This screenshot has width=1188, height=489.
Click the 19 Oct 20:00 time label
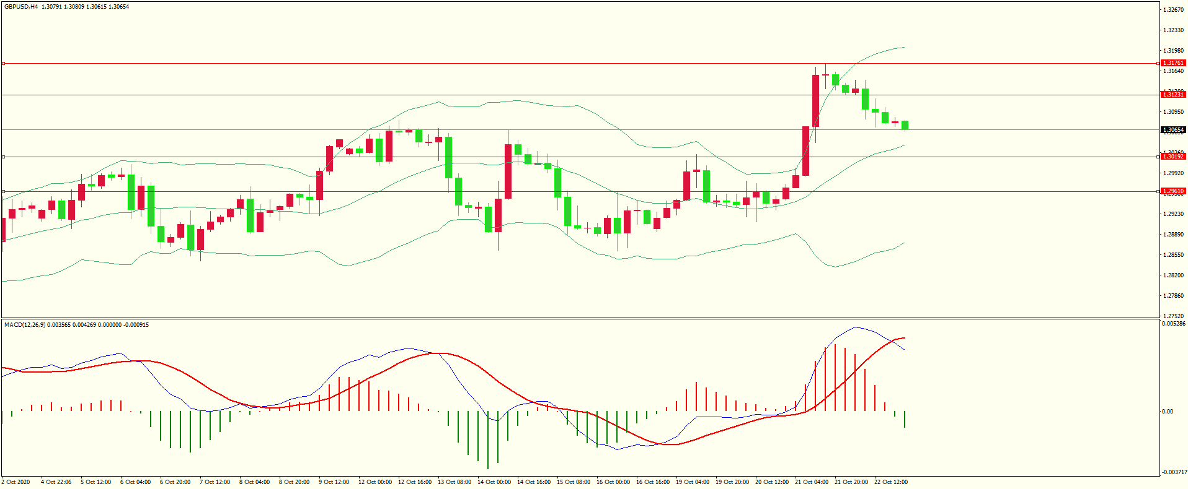coord(732,482)
